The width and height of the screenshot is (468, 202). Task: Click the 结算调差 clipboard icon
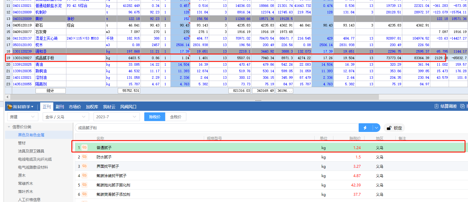[437, 106]
